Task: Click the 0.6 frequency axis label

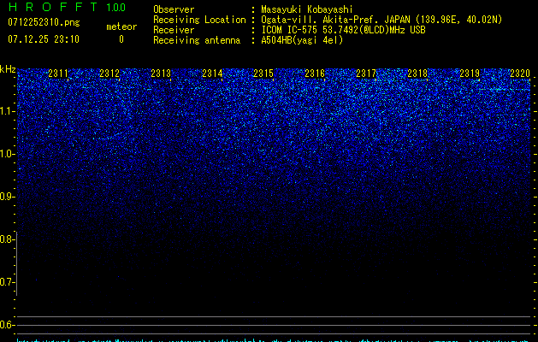Action: point(7,325)
